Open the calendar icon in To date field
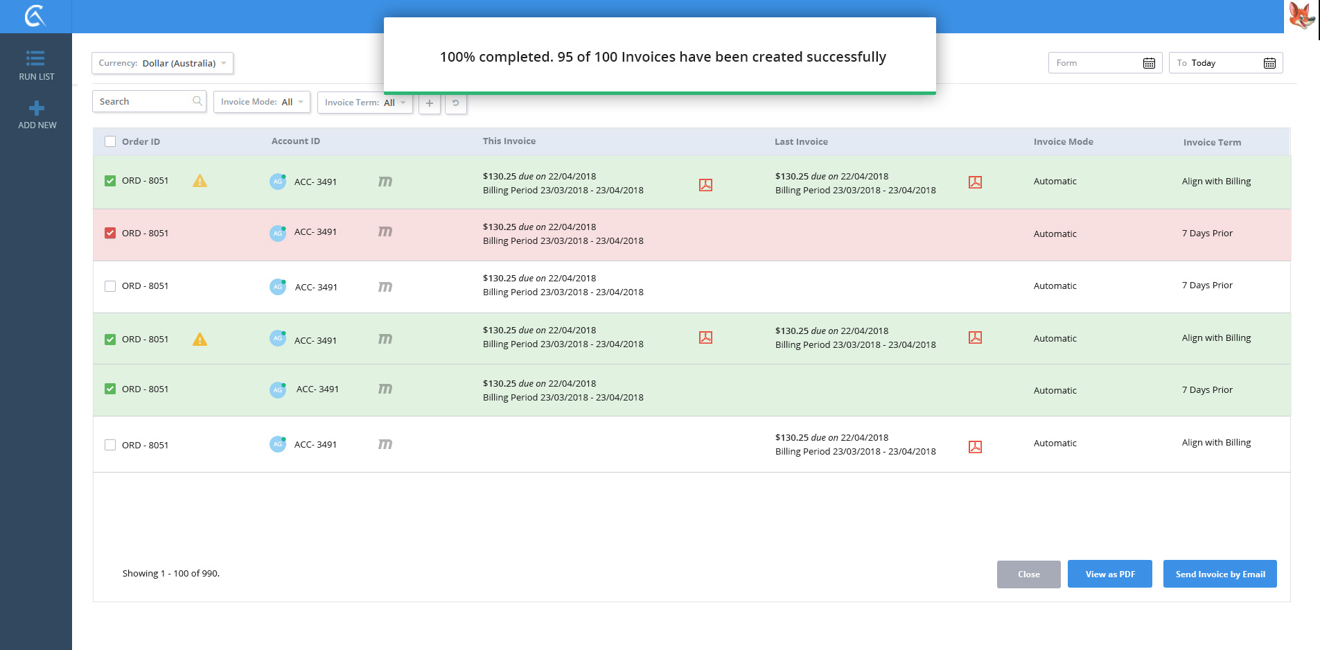This screenshot has width=1320, height=650. click(1269, 63)
